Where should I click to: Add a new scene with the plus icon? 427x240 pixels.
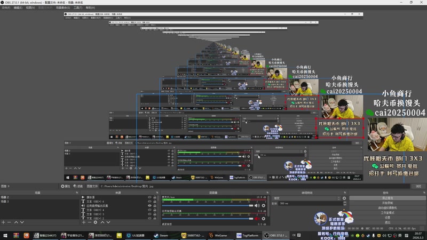(x=3, y=222)
